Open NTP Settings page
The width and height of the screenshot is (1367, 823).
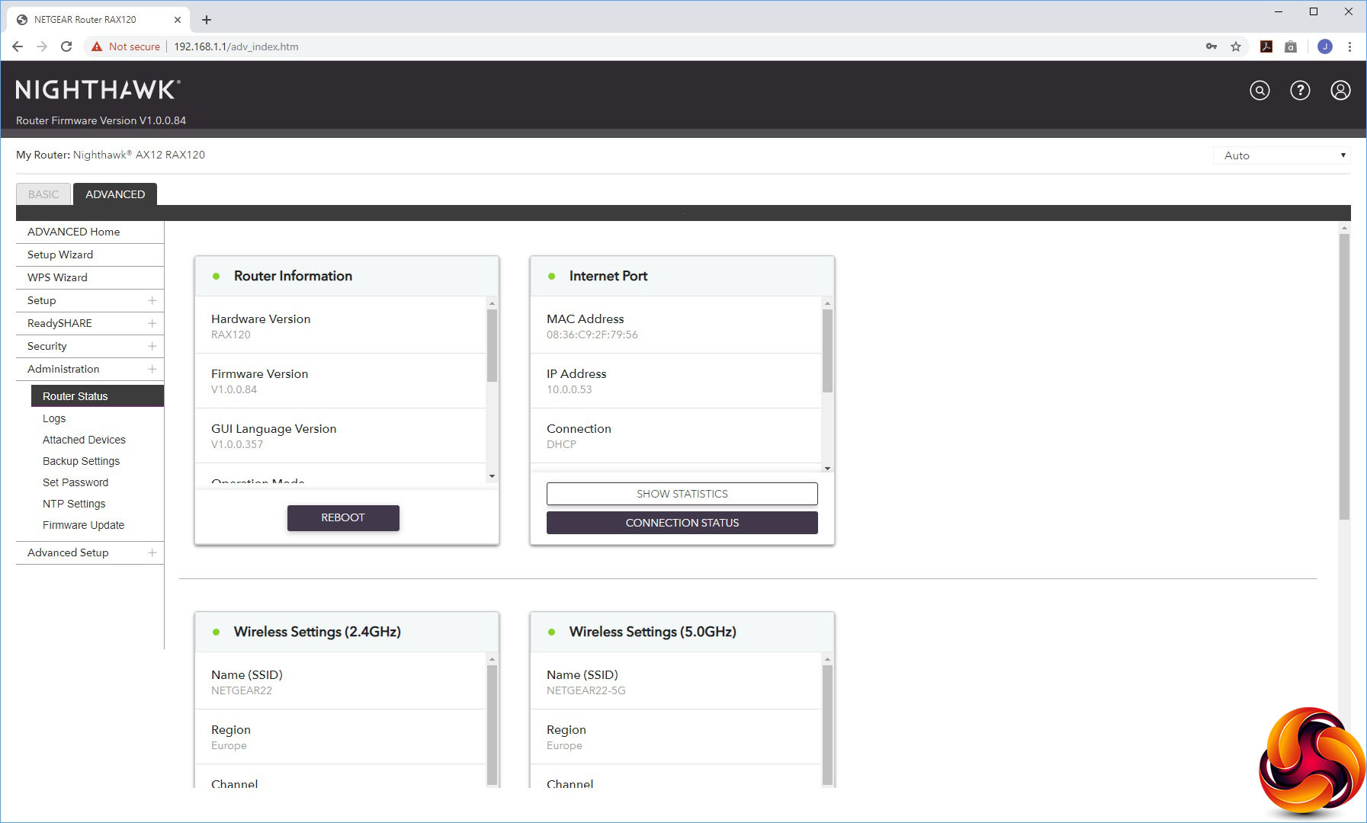click(74, 504)
